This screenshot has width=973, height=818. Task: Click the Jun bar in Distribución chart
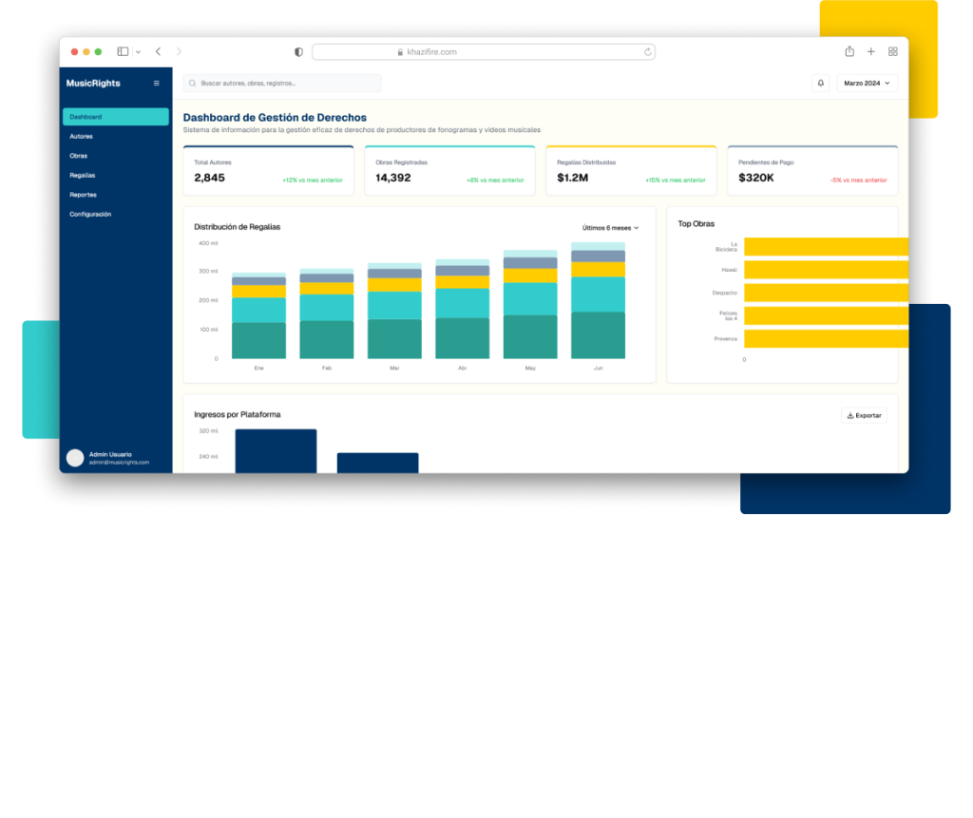pos(598,304)
